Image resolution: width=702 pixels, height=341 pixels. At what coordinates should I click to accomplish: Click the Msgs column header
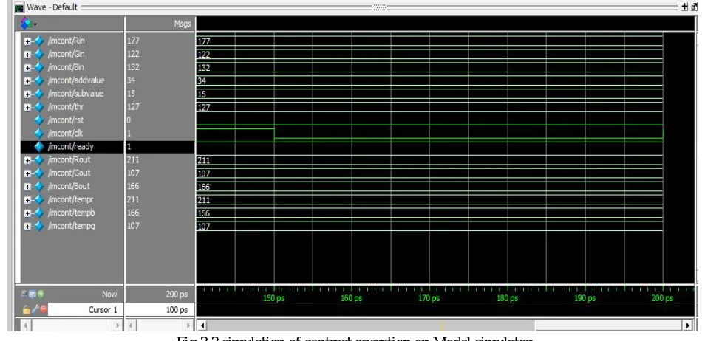(x=183, y=24)
